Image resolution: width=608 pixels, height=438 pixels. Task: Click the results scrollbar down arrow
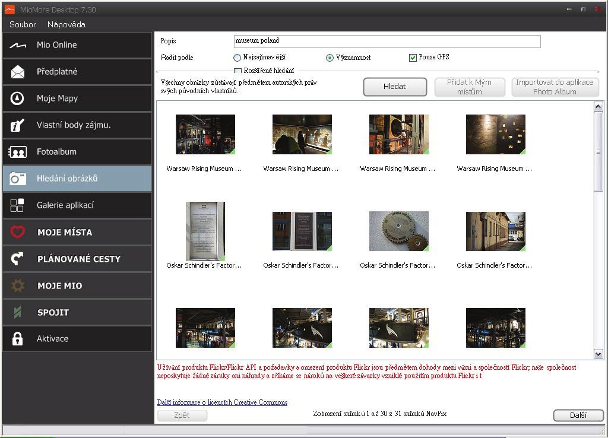[598, 354]
